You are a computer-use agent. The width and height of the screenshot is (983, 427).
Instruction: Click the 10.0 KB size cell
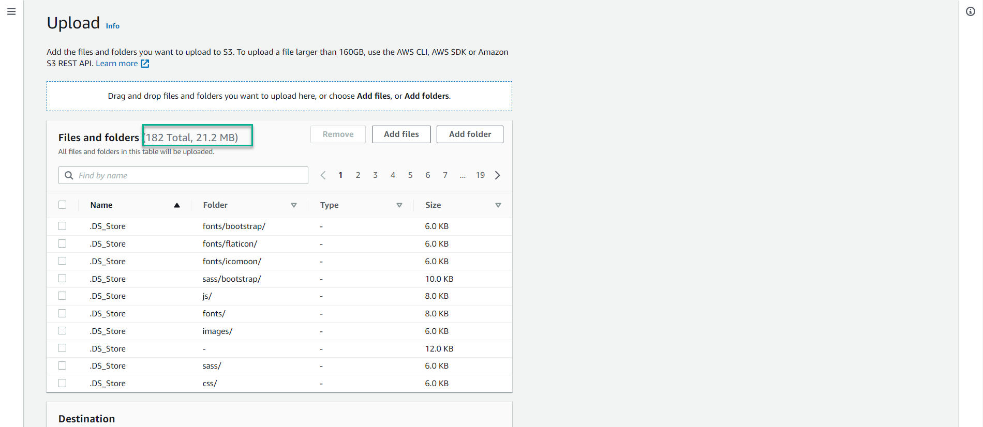pos(439,279)
